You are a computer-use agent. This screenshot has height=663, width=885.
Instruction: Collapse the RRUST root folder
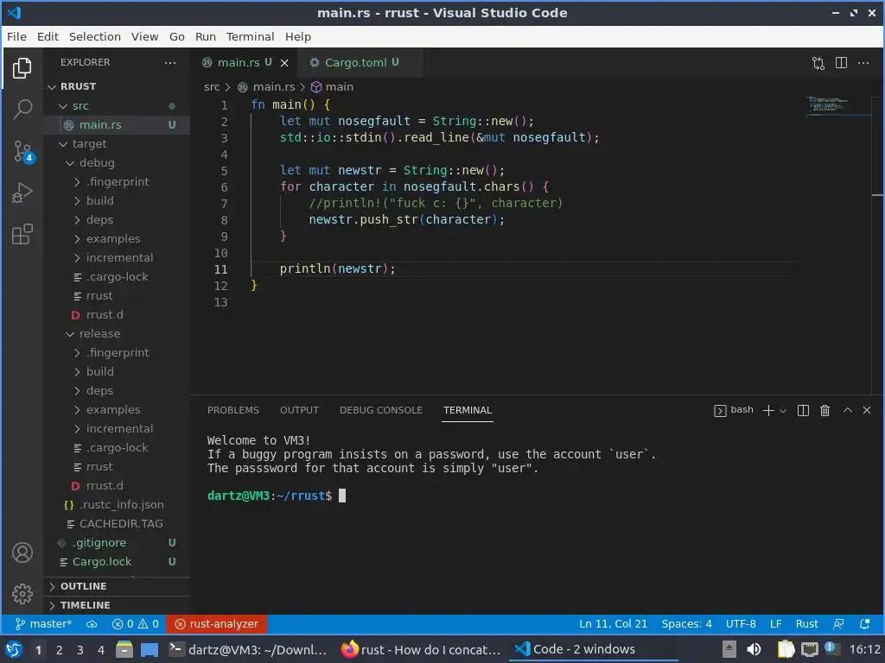coord(117,86)
